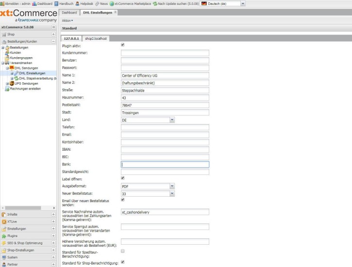Click the DHL Einstellungen wrench icon

point(17,73)
